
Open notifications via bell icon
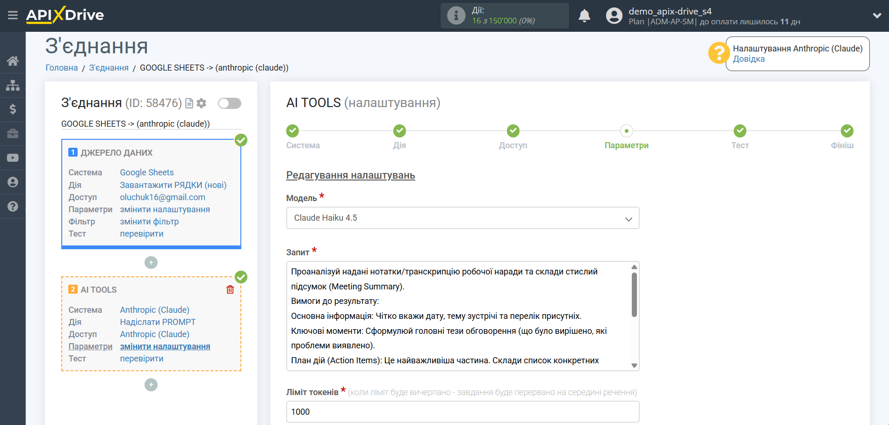tap(584, 15)
